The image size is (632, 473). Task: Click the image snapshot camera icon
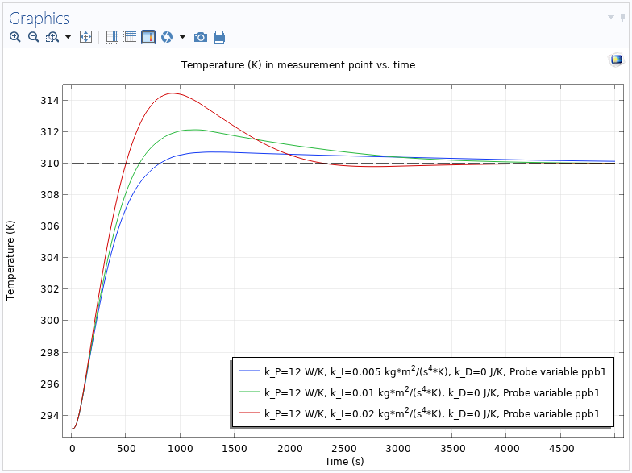click(201, 37)
